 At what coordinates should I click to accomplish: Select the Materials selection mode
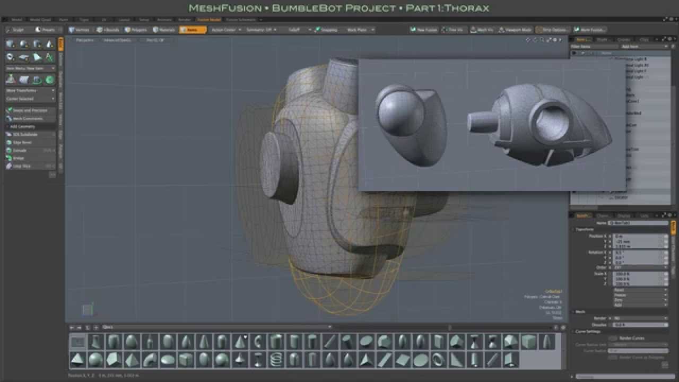coord(164,30)
